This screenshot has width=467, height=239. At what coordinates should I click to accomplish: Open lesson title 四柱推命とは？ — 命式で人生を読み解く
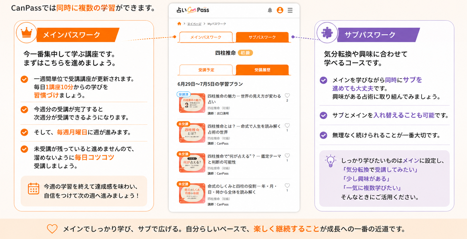(244, 129)
